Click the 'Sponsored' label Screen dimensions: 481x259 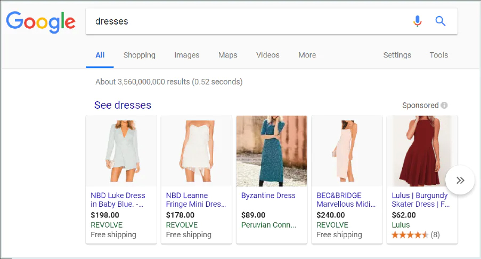coord(420,106)
